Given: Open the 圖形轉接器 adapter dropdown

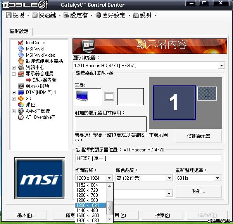Looking at the screenshot, I should point(221,66).
